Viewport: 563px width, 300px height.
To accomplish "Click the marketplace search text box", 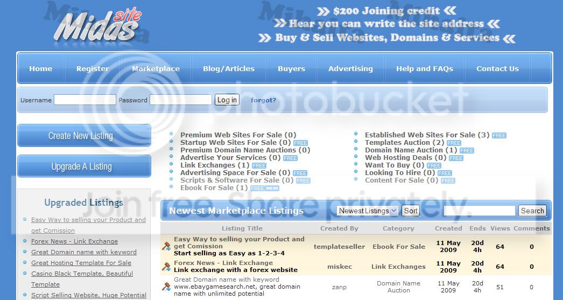I will point(480,211).
